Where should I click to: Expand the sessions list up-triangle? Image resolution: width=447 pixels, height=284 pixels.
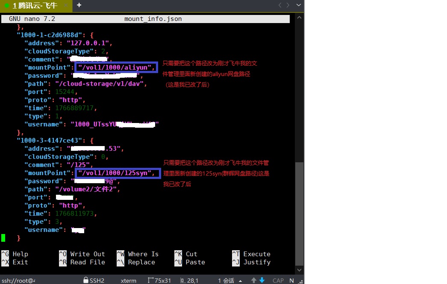point(240,281)
